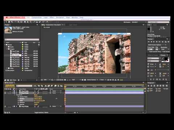Jump to first frame in Preview
174x130 pixels.
click(149, 42)
